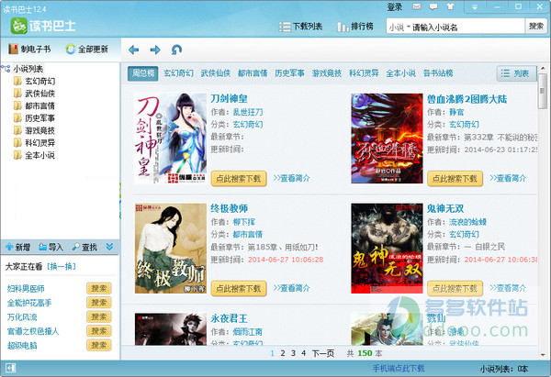Open the title bar dropdown menu arrow
Viewport: 551px width, 377px height.
point(475,6)
